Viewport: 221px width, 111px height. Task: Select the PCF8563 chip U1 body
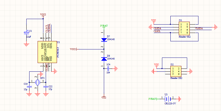47,52
